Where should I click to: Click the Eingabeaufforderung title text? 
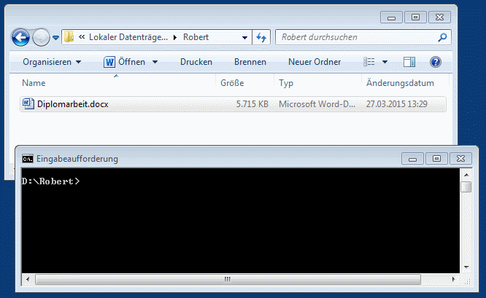[77, 159]
